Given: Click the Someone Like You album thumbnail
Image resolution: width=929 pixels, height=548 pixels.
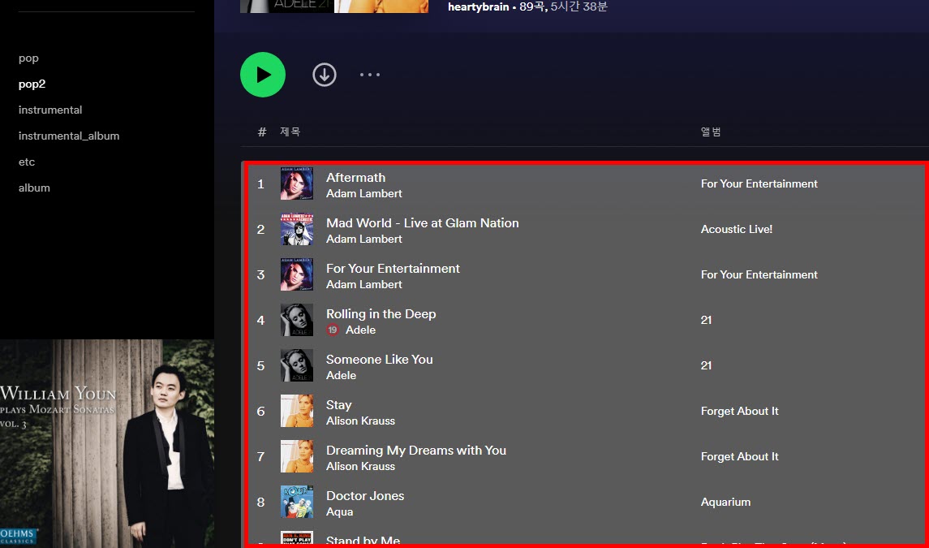Looking at the screenshot, I should 297,366.
